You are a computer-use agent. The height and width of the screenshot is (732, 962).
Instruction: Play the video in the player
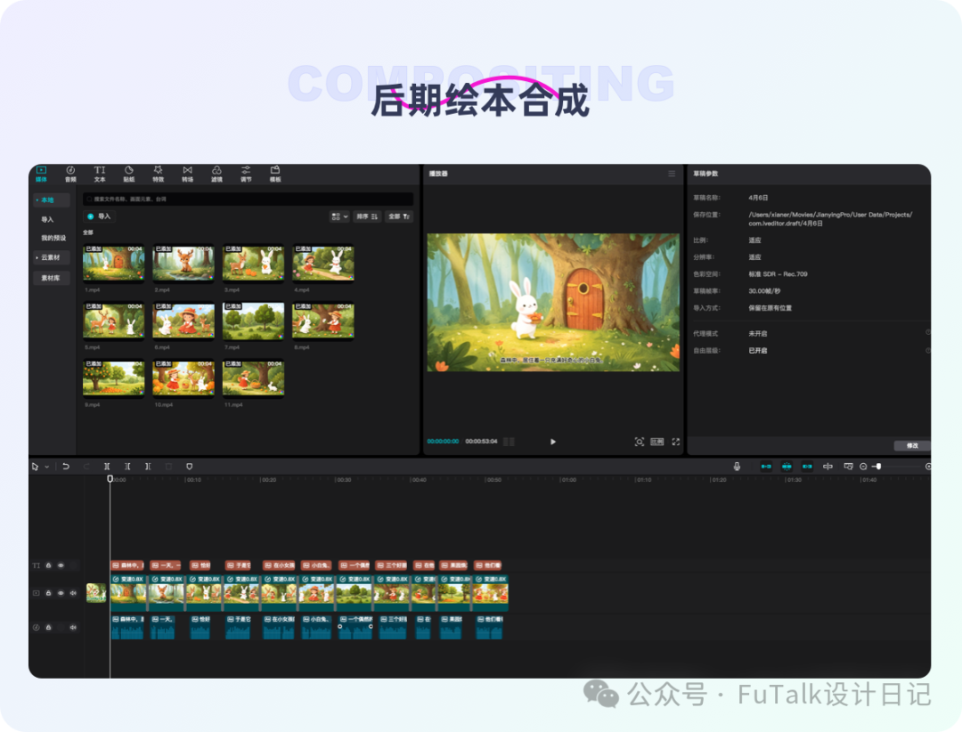coord(553,442)
